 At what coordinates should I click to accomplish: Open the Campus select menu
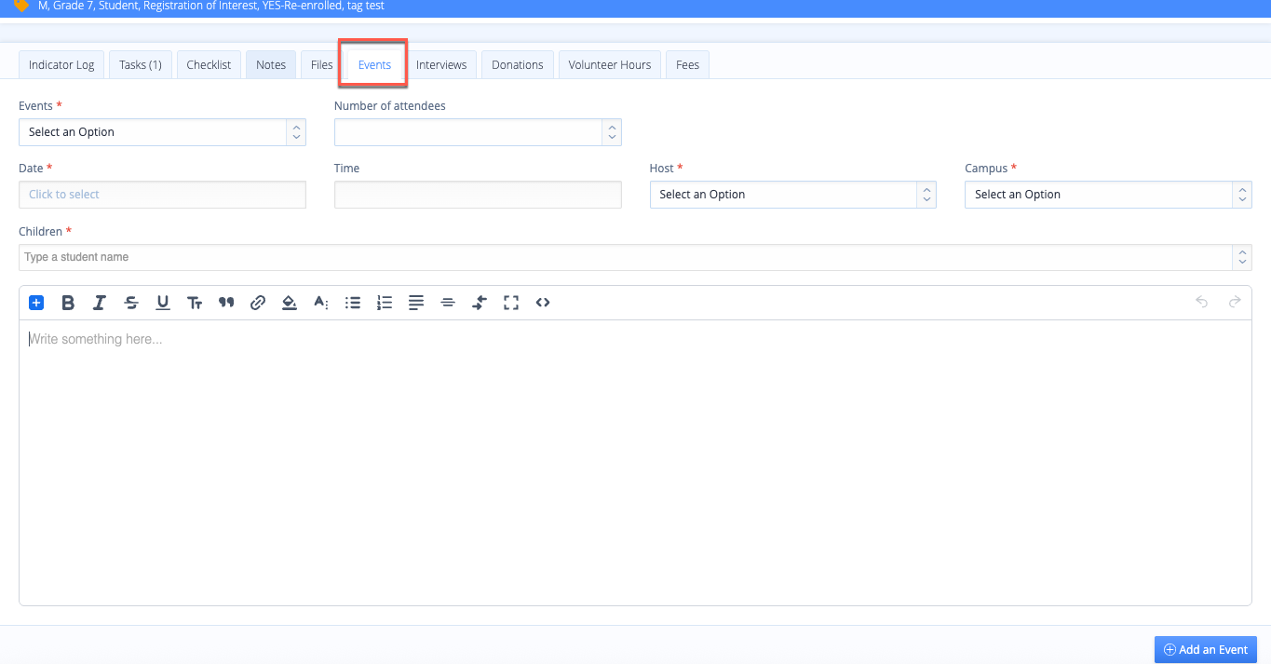[x=1107, y=195]
